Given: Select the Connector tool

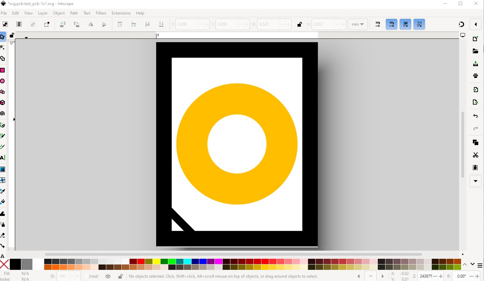Looking at the screenshot, I should point(2,246).
